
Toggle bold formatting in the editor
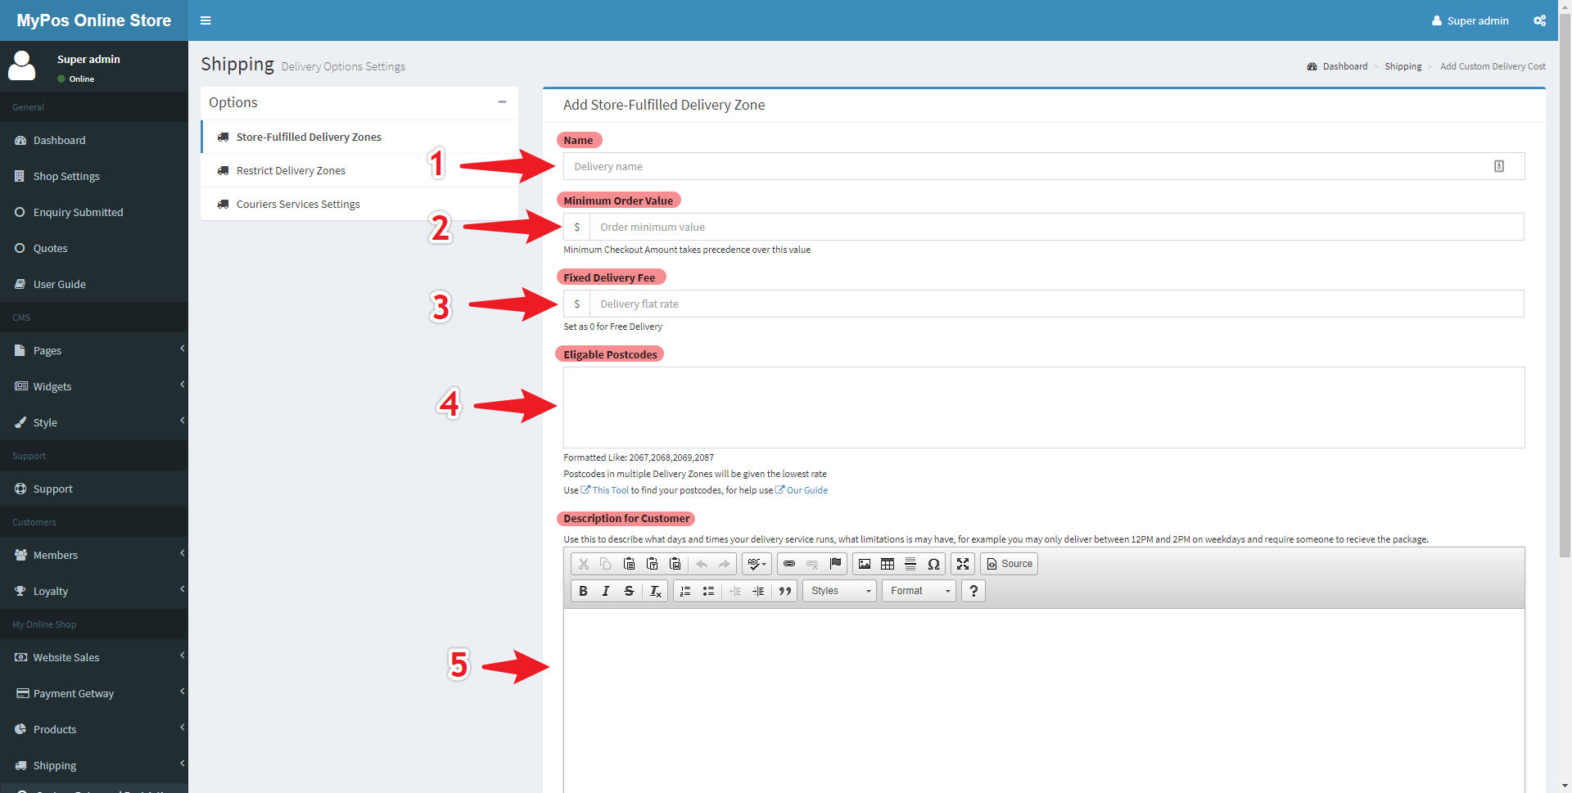[x=583, y=591]
